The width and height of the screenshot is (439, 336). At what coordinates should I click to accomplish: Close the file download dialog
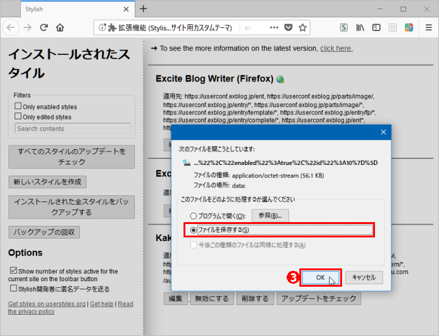384,132
